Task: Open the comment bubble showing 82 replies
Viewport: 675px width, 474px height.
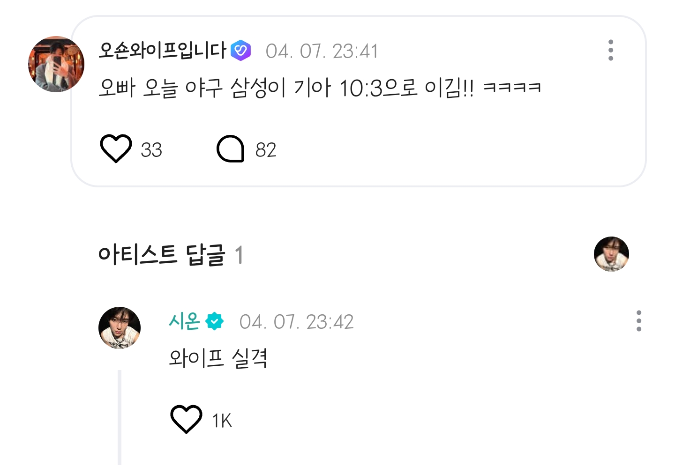Action: tap(230, 149)
